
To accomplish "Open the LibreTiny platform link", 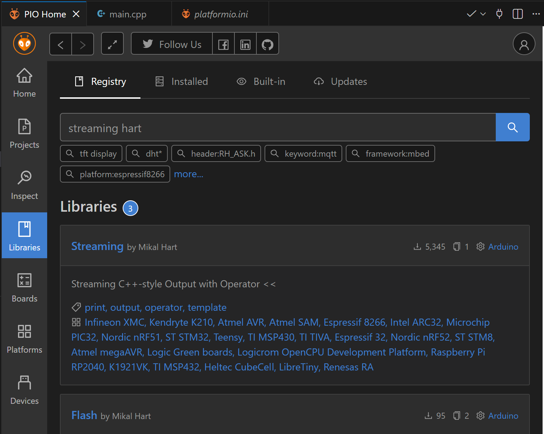I will pyautogui.click(x=299, y=367).
